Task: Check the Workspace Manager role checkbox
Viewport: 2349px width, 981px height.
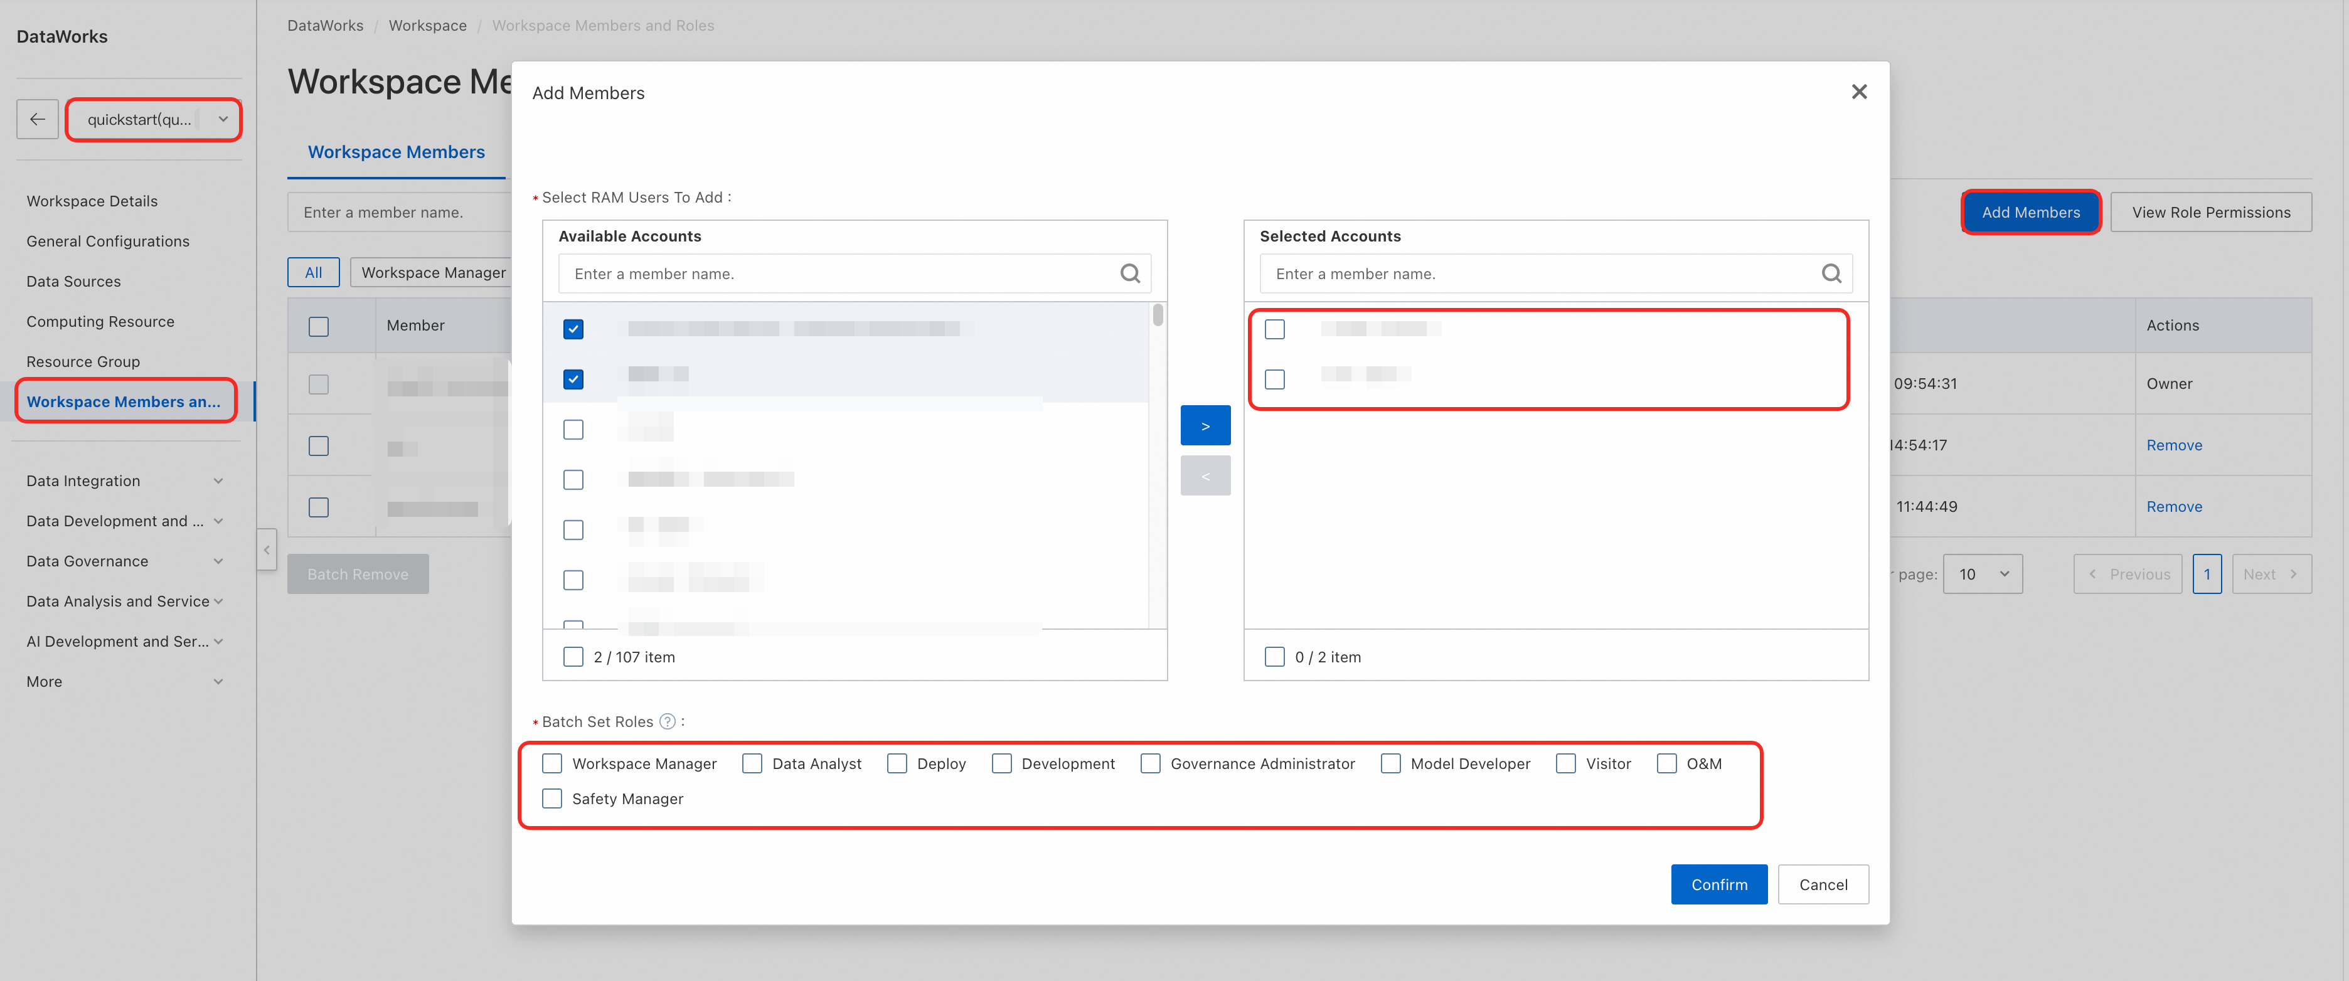Action: [553, 764]
